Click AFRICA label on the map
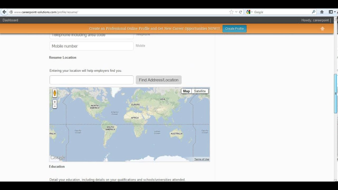The height and width of the screenshot is (190, 338). pyautogui.click(x=135, y=118)
